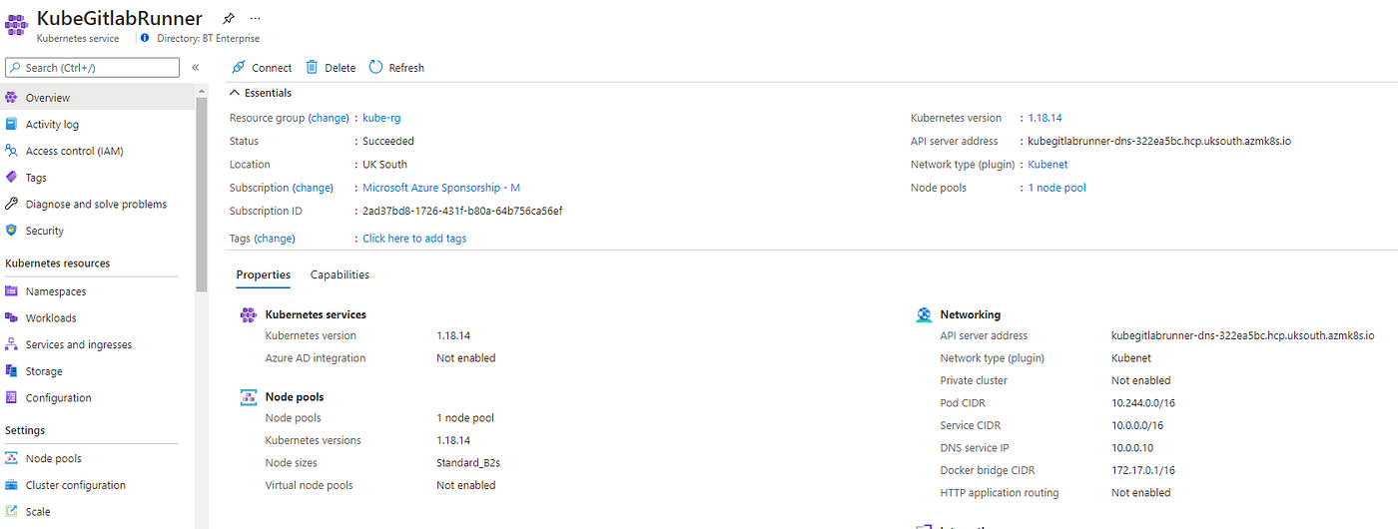Image resolution: width=1398 pixels, height=529 pixels.
Task: Click the Refresh icon
Action: pyautogui.click(x=375, y=67)
